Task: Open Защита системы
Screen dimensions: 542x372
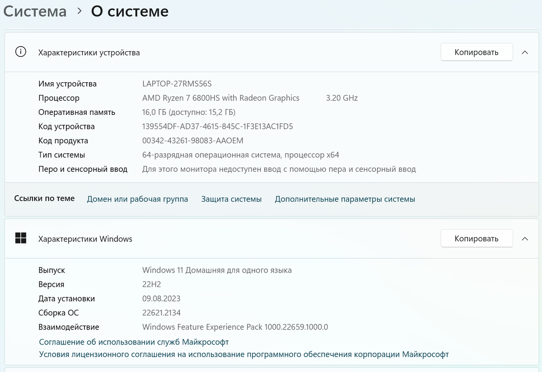Action: [x=231, y=199]
